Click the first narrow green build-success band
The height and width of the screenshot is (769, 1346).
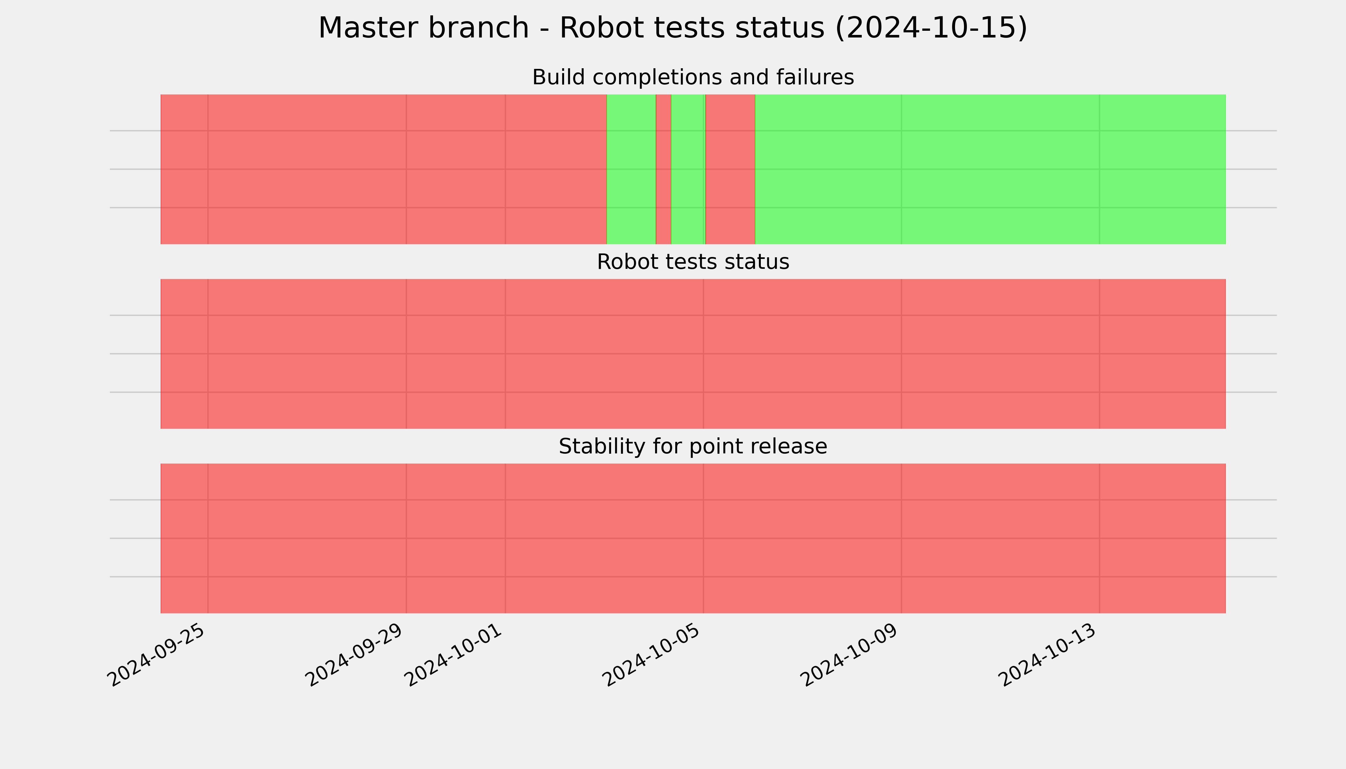(631, 169)
